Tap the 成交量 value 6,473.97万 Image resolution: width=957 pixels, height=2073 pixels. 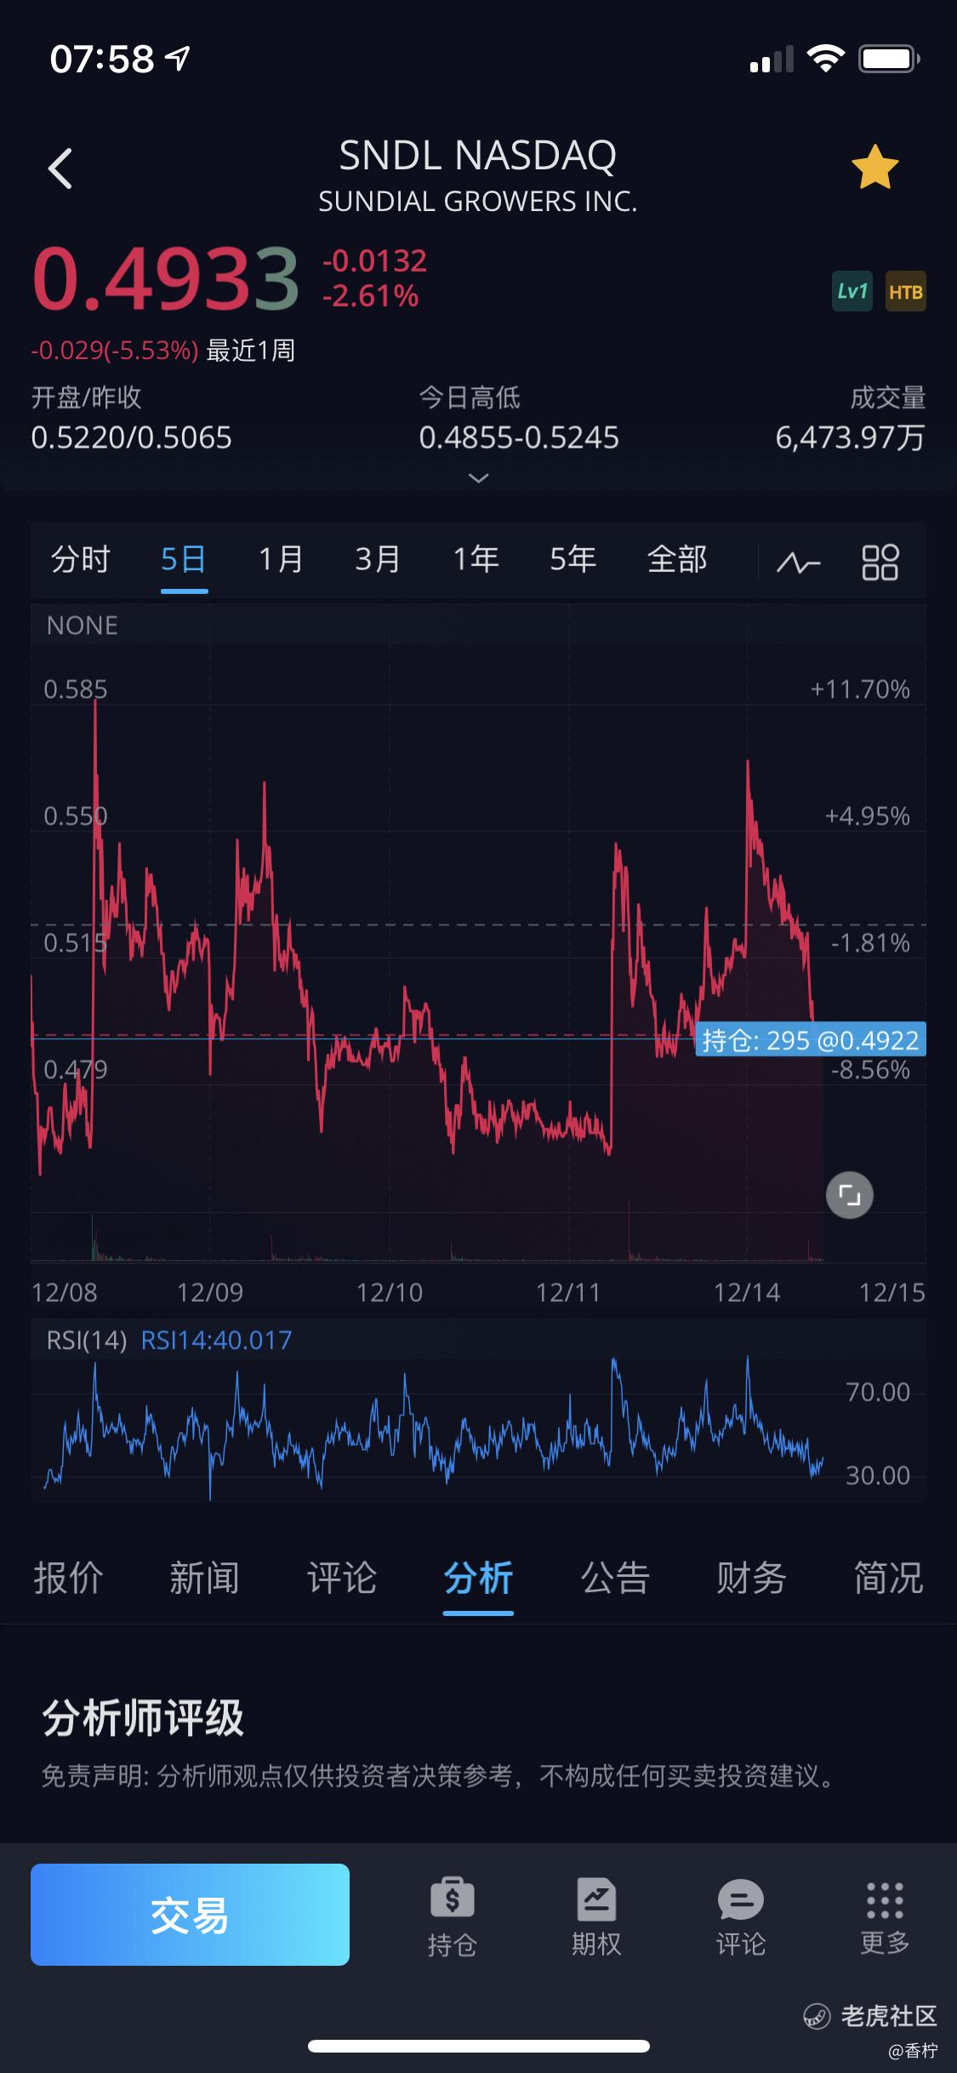850,437
